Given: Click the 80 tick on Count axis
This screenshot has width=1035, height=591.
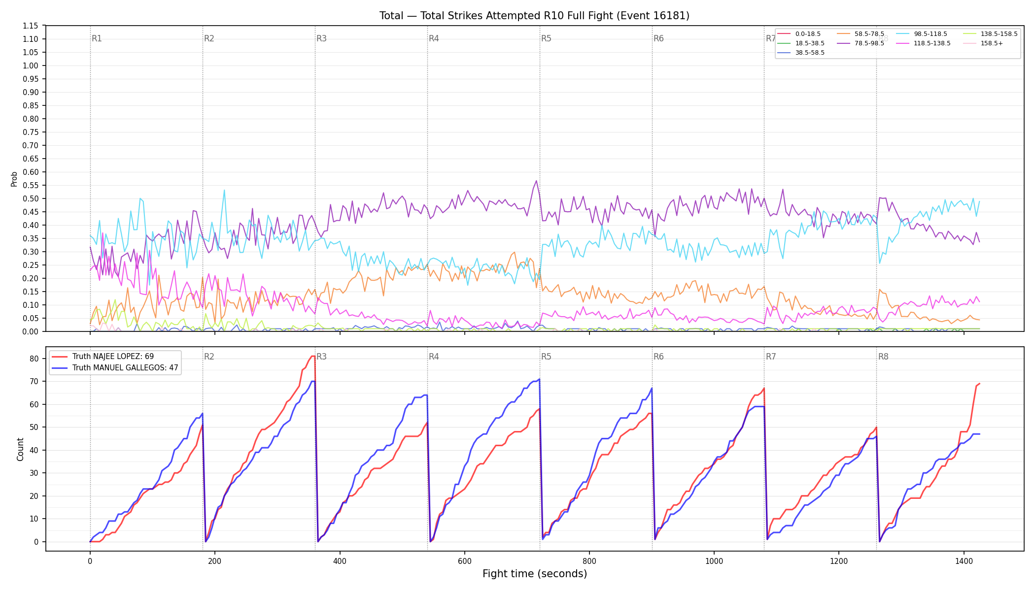Looking at the screenshot, I should coord(34,359).
